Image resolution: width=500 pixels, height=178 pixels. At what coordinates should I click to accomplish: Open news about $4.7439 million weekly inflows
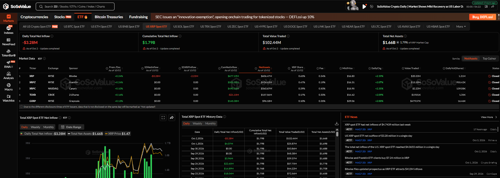point(377,125)
